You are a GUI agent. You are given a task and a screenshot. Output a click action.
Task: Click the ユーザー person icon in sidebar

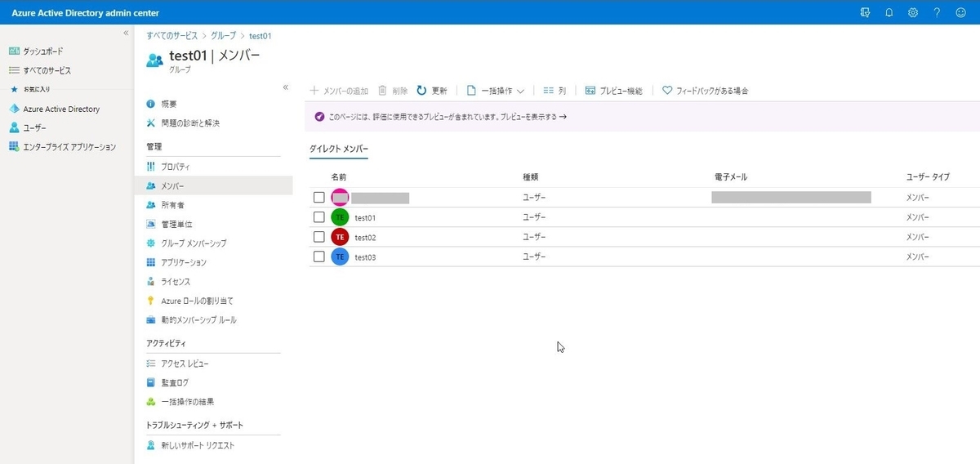pos(14,127)
